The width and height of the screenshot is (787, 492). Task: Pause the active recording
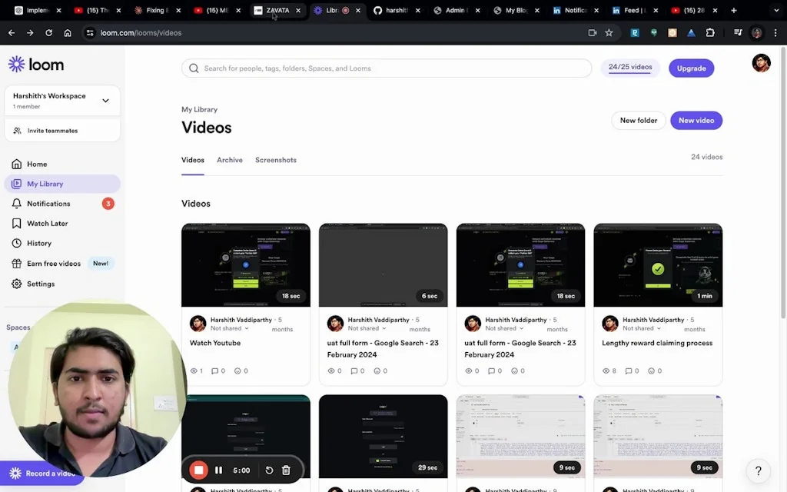click(x=218, y=470)
